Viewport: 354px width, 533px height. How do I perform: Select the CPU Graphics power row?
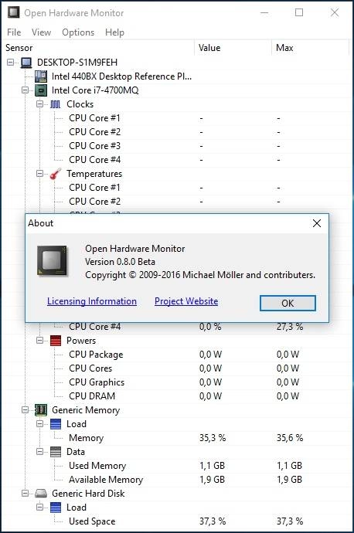coord(177,382)
